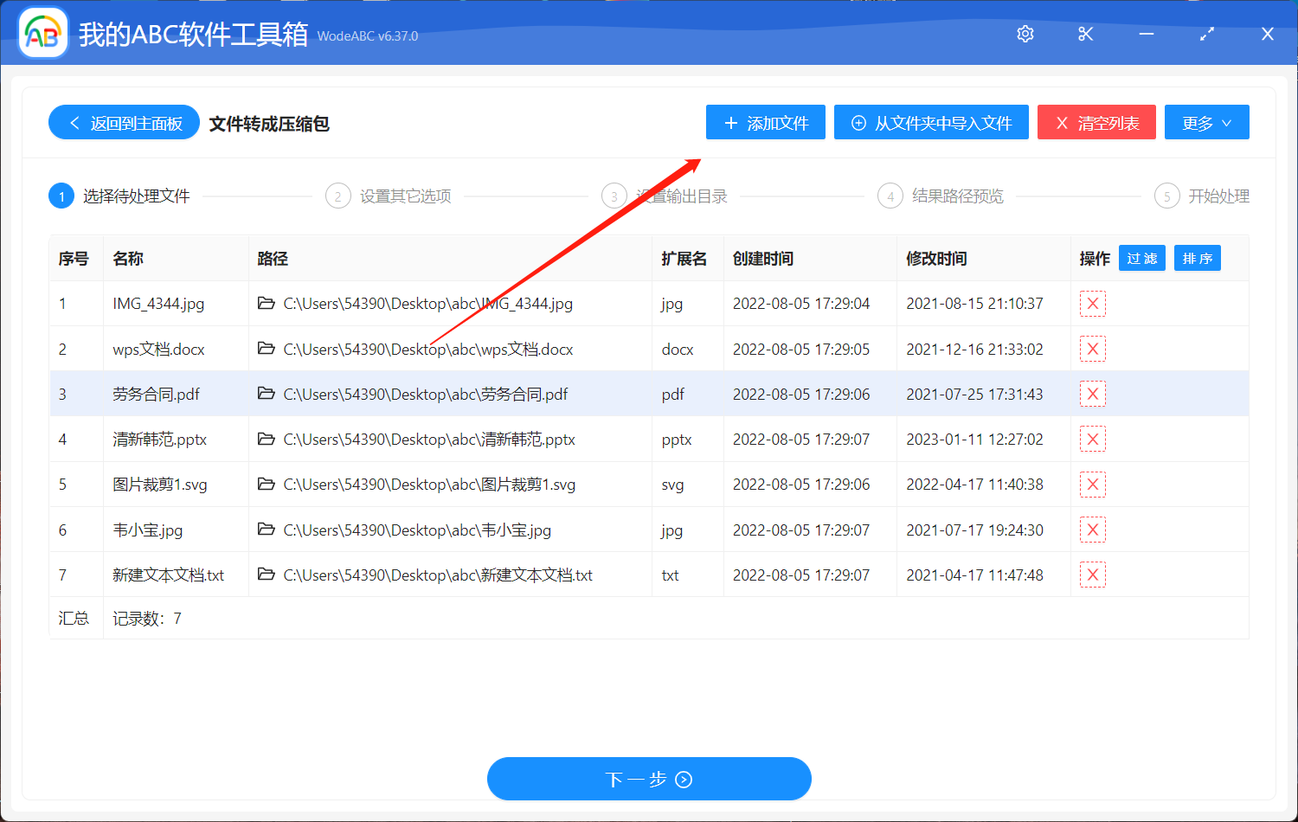Screen dimensions: 1298x822
Task: Open folder icon for 清新韩范.pptx path
Action: tap(267, 439)
